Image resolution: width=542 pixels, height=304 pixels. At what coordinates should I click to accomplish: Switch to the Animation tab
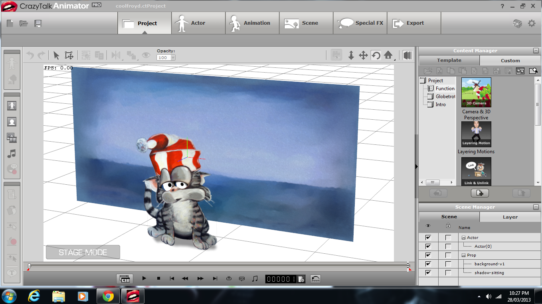[252, 23]
